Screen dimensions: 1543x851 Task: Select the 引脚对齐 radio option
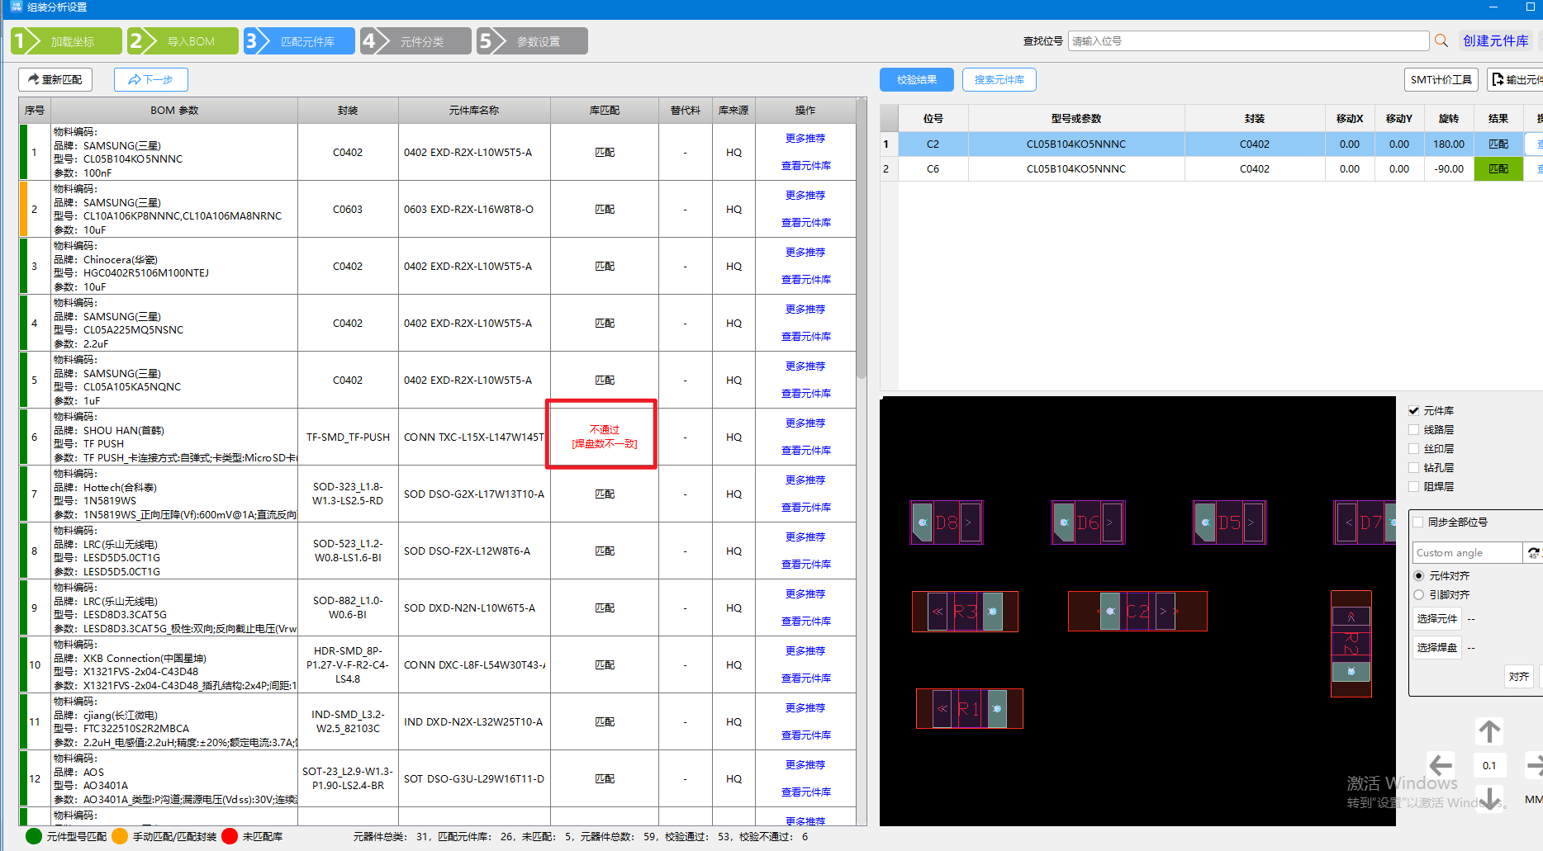pos(1419,595)
